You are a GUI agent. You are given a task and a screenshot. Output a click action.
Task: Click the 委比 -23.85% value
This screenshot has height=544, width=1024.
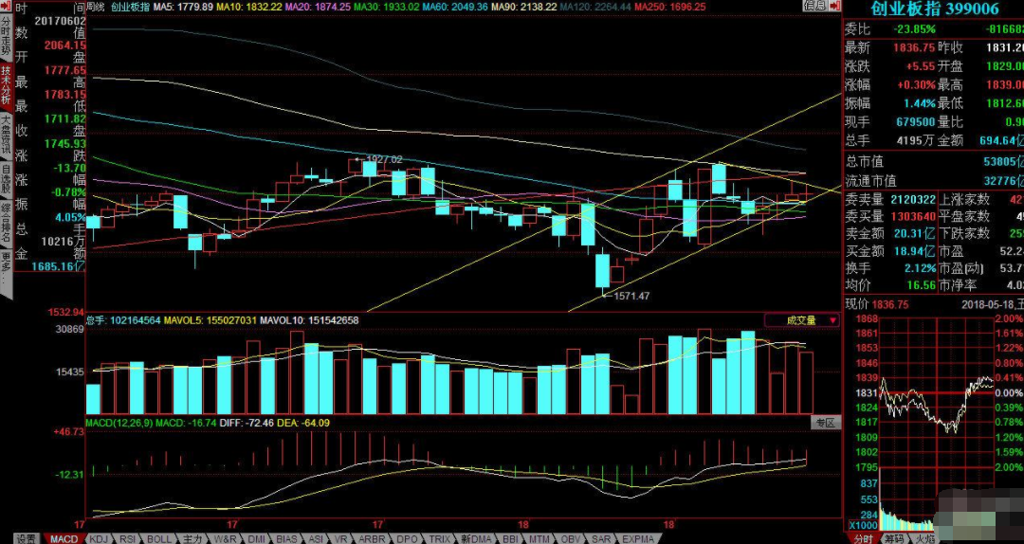pos(915,29)
